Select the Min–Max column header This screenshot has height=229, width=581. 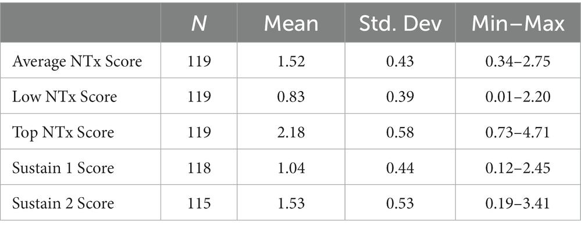point(518,24)
